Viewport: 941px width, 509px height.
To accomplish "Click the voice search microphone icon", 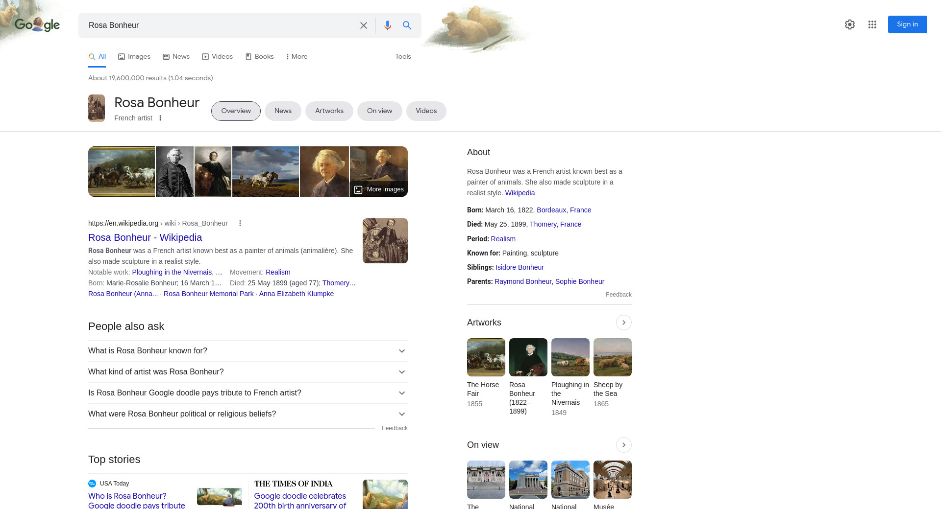I will (x=387, y=25).
